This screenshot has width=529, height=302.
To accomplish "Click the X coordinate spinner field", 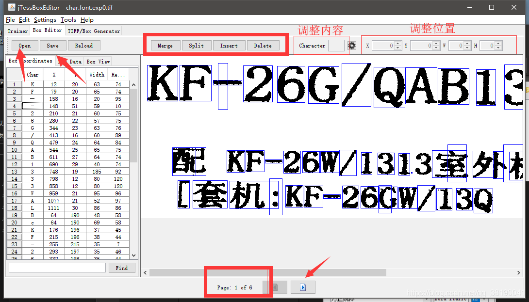I will (383, 46).
